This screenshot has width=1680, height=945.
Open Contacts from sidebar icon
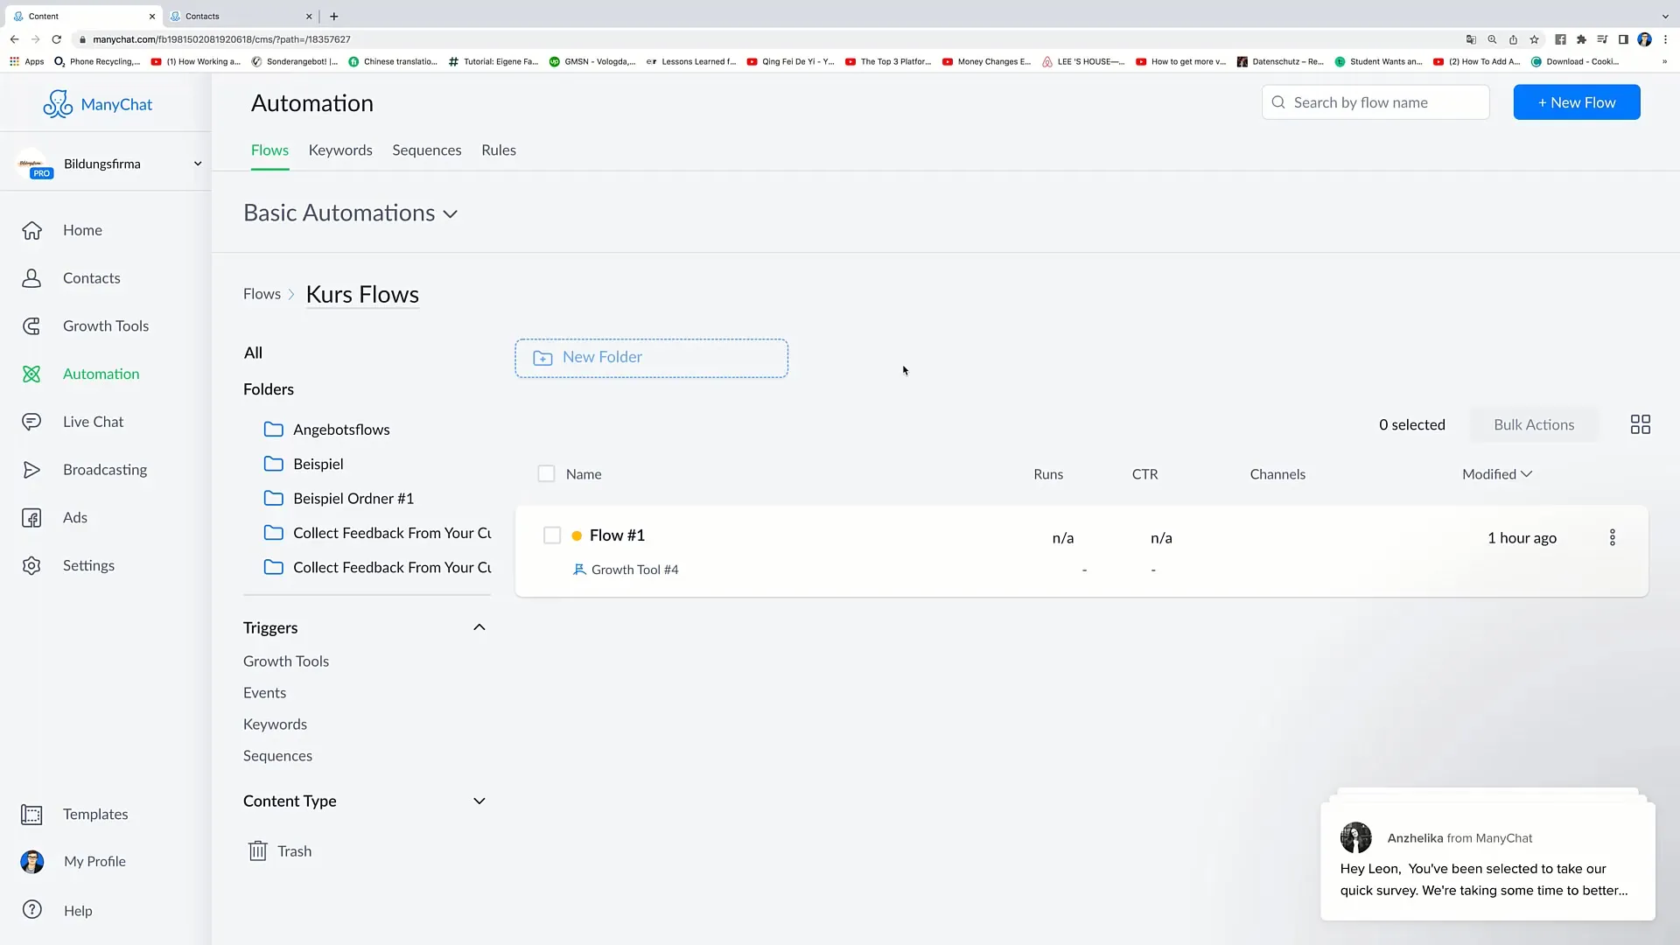tap(31, 278)
